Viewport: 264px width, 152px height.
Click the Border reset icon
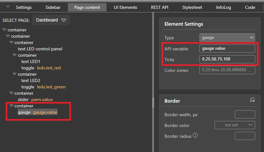point(252,100)
